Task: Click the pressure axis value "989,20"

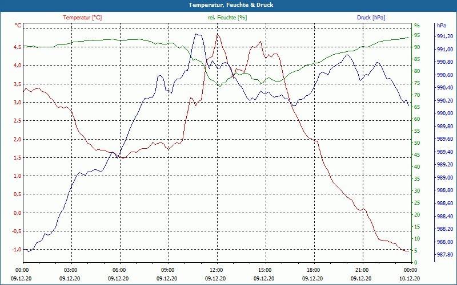Action: [446, 165]
